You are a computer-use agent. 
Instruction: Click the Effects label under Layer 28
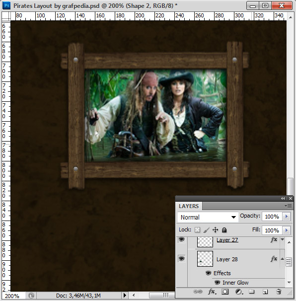coord(222,273)
